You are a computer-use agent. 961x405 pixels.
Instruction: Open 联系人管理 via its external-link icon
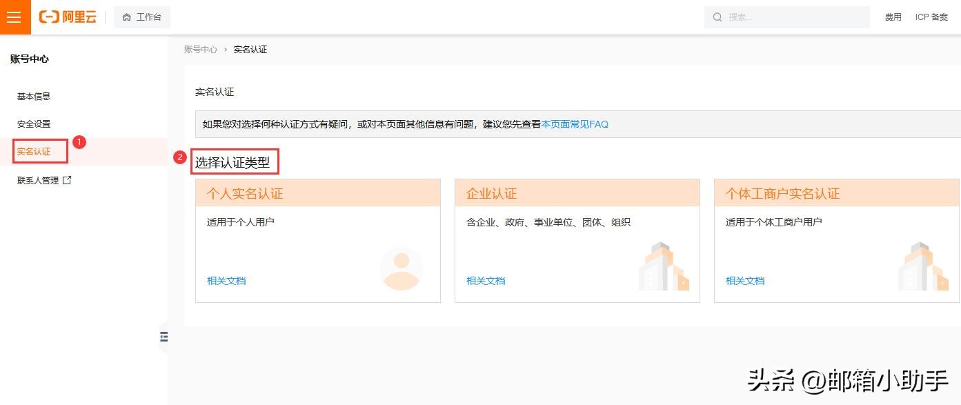[66, 179]
